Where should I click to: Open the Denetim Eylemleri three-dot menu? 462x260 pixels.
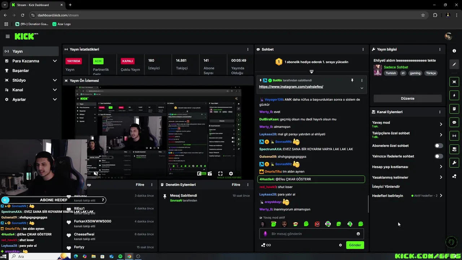[248, 185]
